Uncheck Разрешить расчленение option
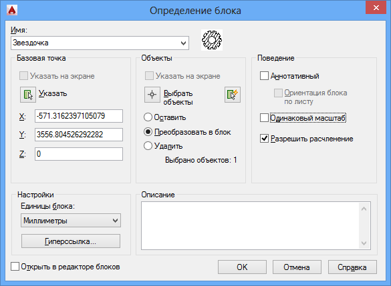This screenshot has height=286, width=391. click(x=264, y=138)
